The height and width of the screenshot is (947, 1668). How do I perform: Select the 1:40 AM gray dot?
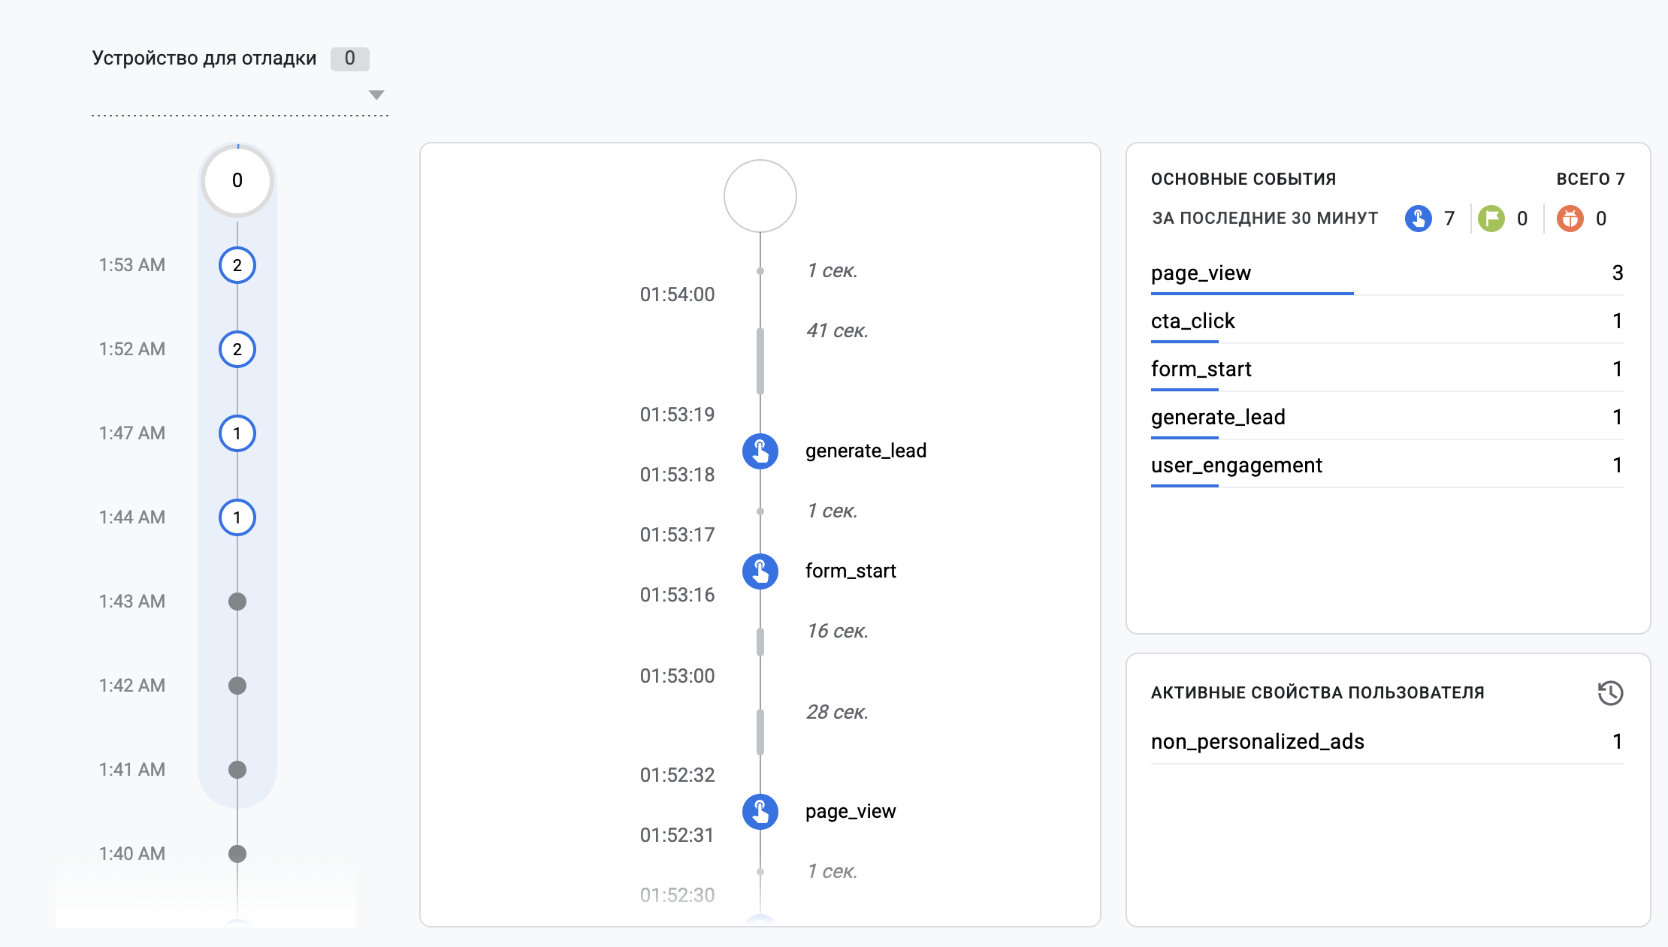(237, 854)
